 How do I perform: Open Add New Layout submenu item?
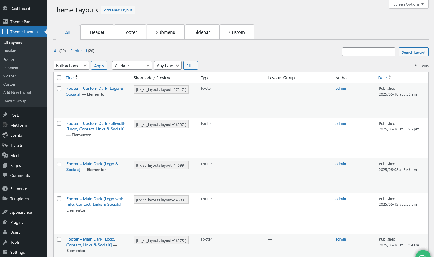pyautogui.click(x=17, y=92)
